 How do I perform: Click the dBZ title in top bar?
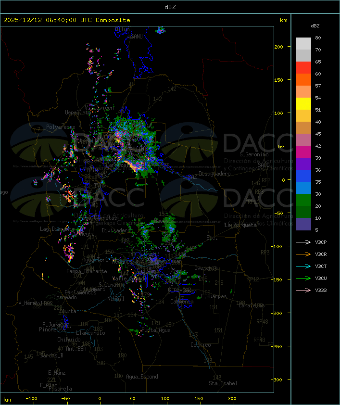(170, 7)
